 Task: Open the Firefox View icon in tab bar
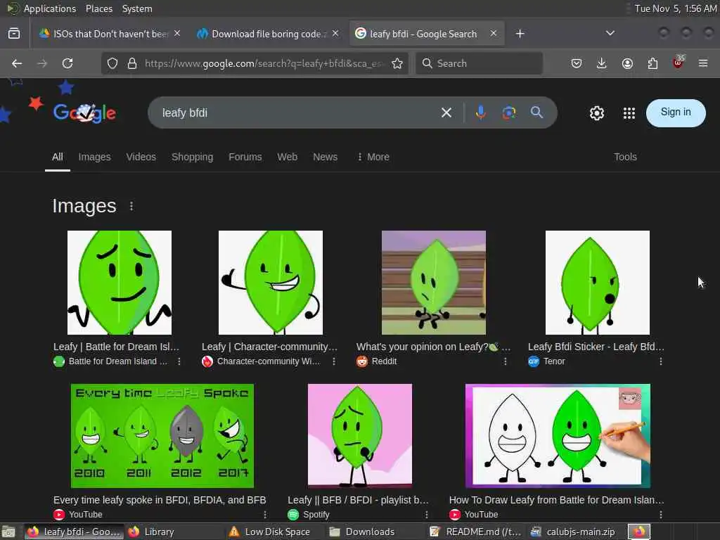coord(14,34)
